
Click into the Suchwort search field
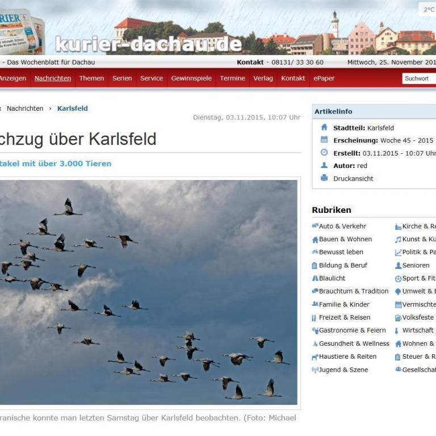[x=419, y=78]
